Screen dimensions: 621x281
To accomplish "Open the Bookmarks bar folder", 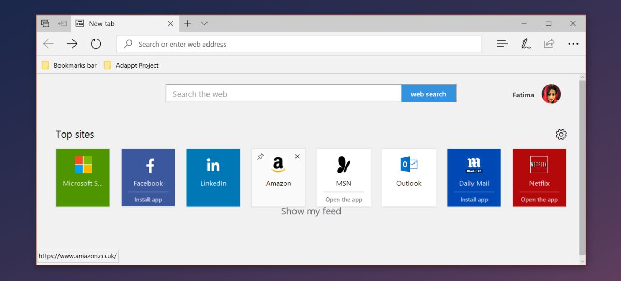I will pyautogui.click(x=69, y=65).
